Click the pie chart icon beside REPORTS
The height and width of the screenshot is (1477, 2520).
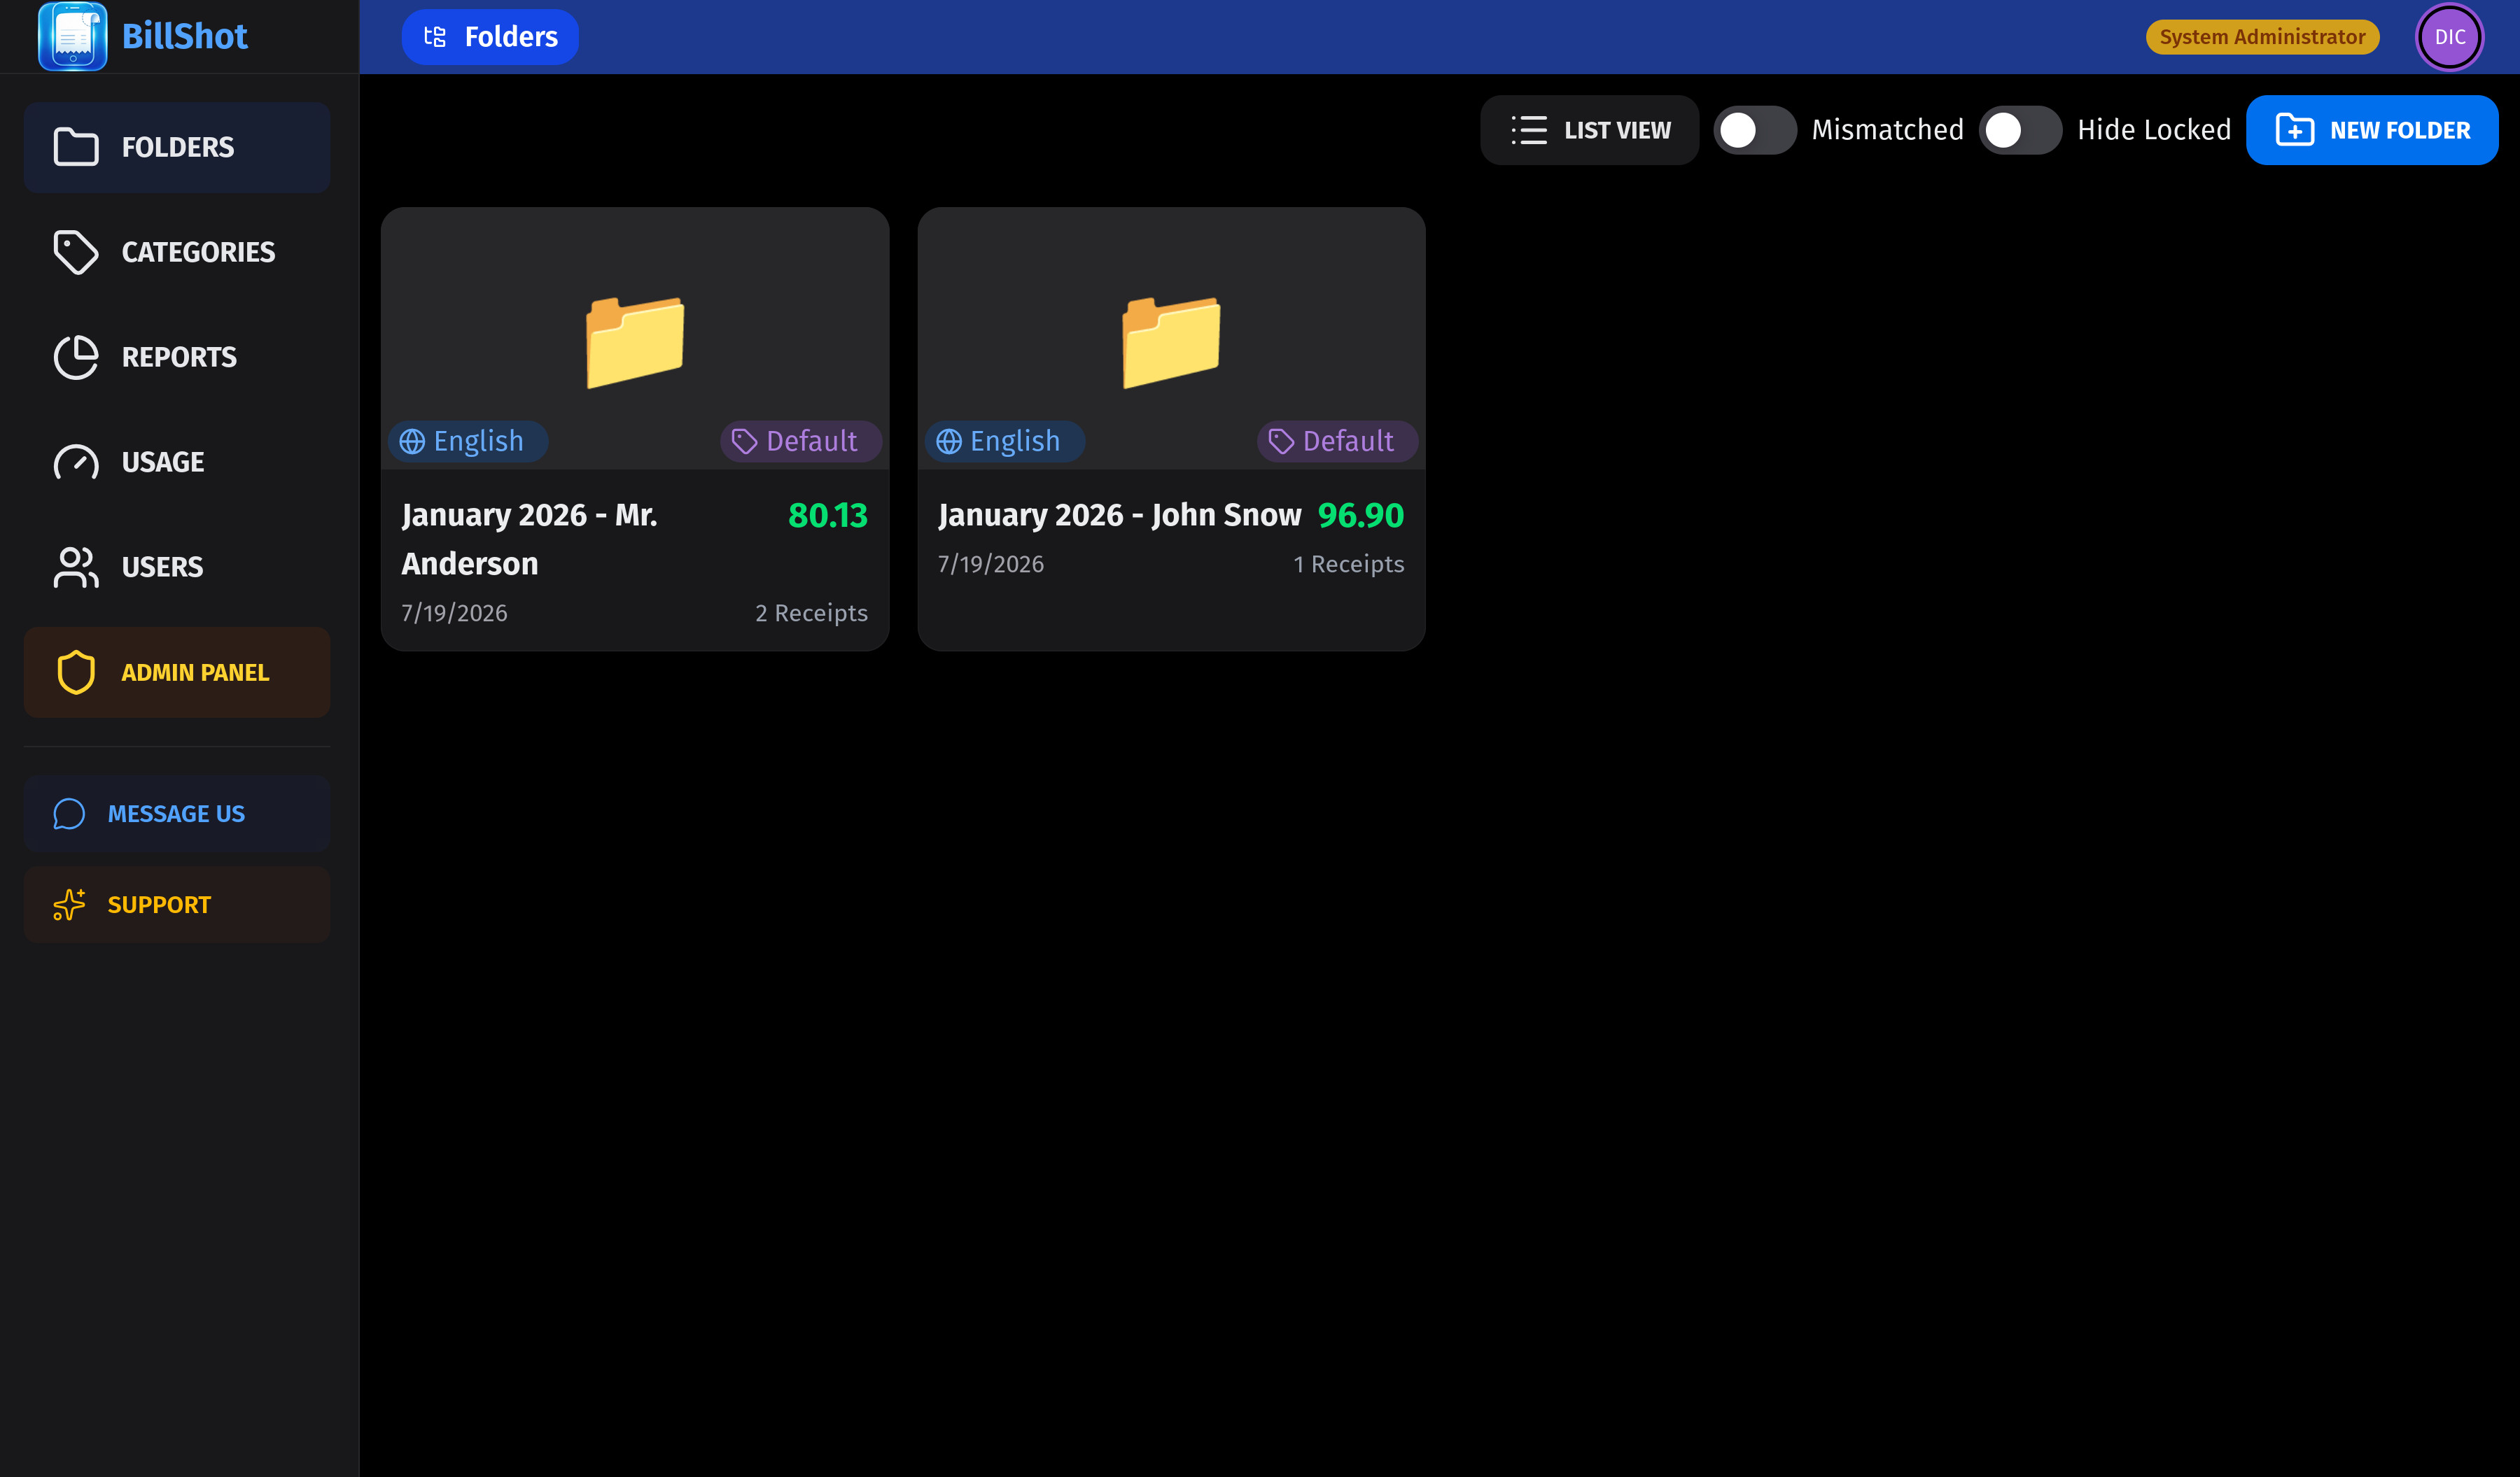coord(76,357)
